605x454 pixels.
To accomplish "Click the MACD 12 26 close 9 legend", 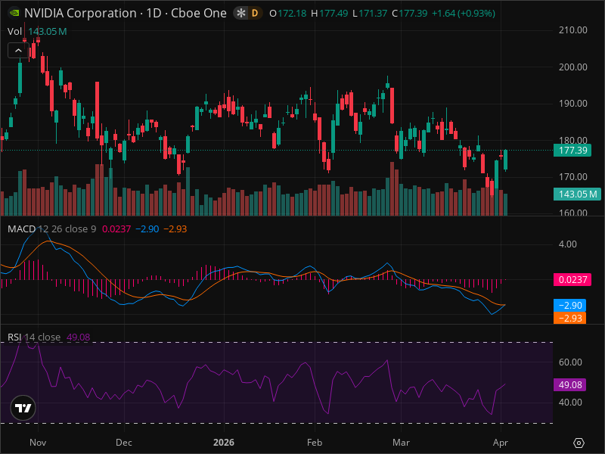I will coord(51,229).
